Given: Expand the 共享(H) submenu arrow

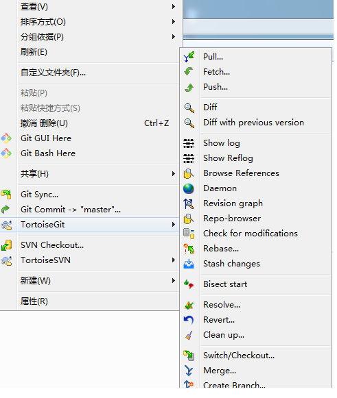Looking at the screenshot, I should point(174,174).
